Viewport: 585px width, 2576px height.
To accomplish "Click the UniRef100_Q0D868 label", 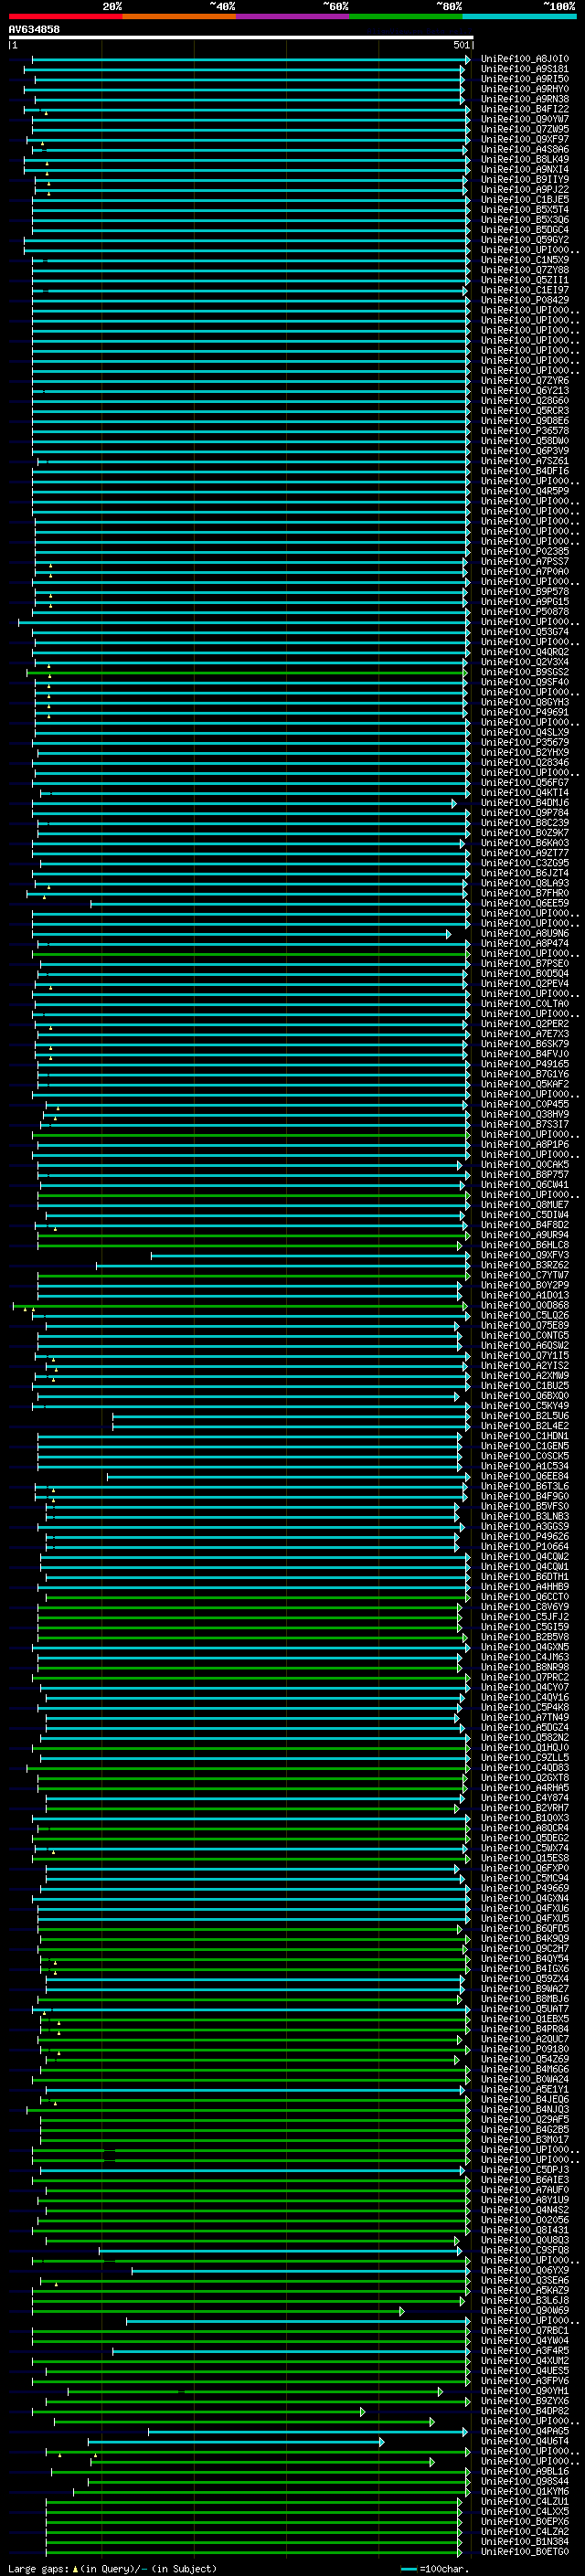I will point(525,1306).
